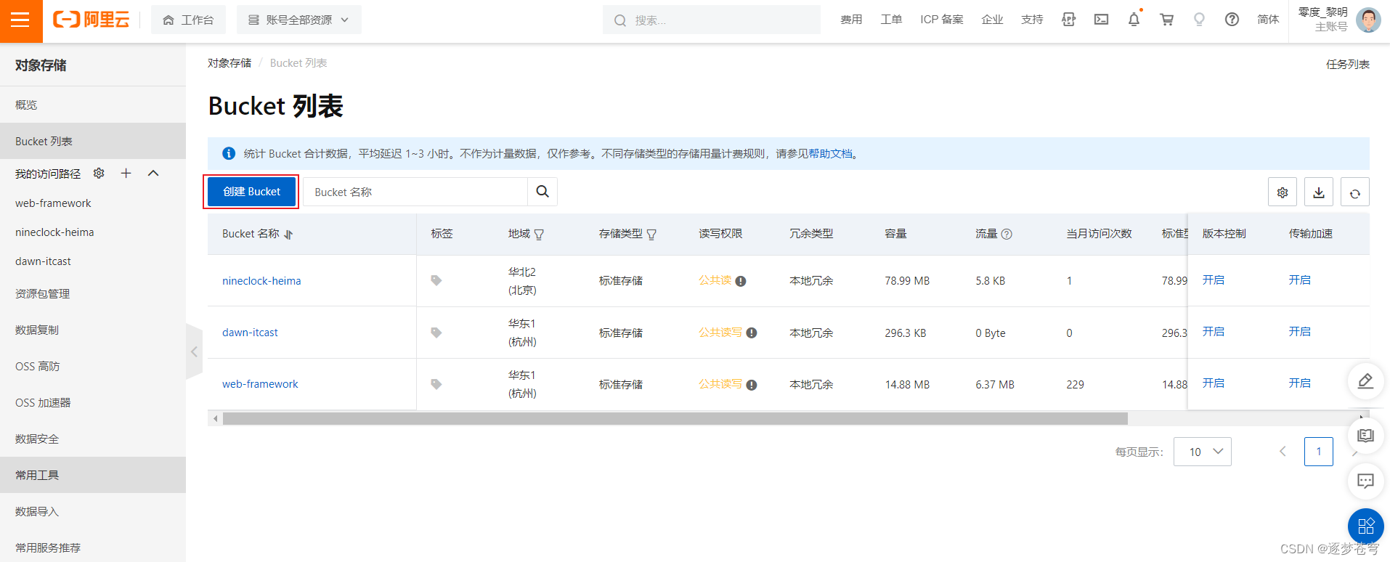This screenshot has width=1390, height=562.
Task: Enable 传输加速 for web-framework row
Action: (x=1300, y=383)
